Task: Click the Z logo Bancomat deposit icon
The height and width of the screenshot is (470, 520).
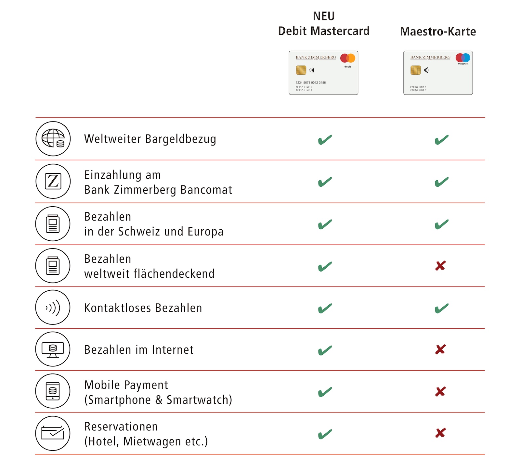Action: [x=53, y=181]
